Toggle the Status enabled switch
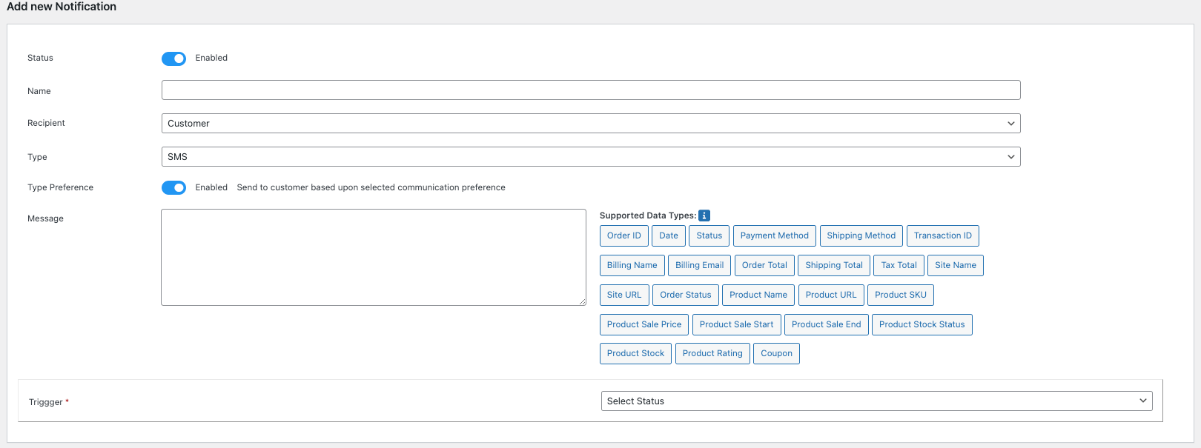Image resolution: width=1201 pixels, height=448 pixels. click(173, 58)
